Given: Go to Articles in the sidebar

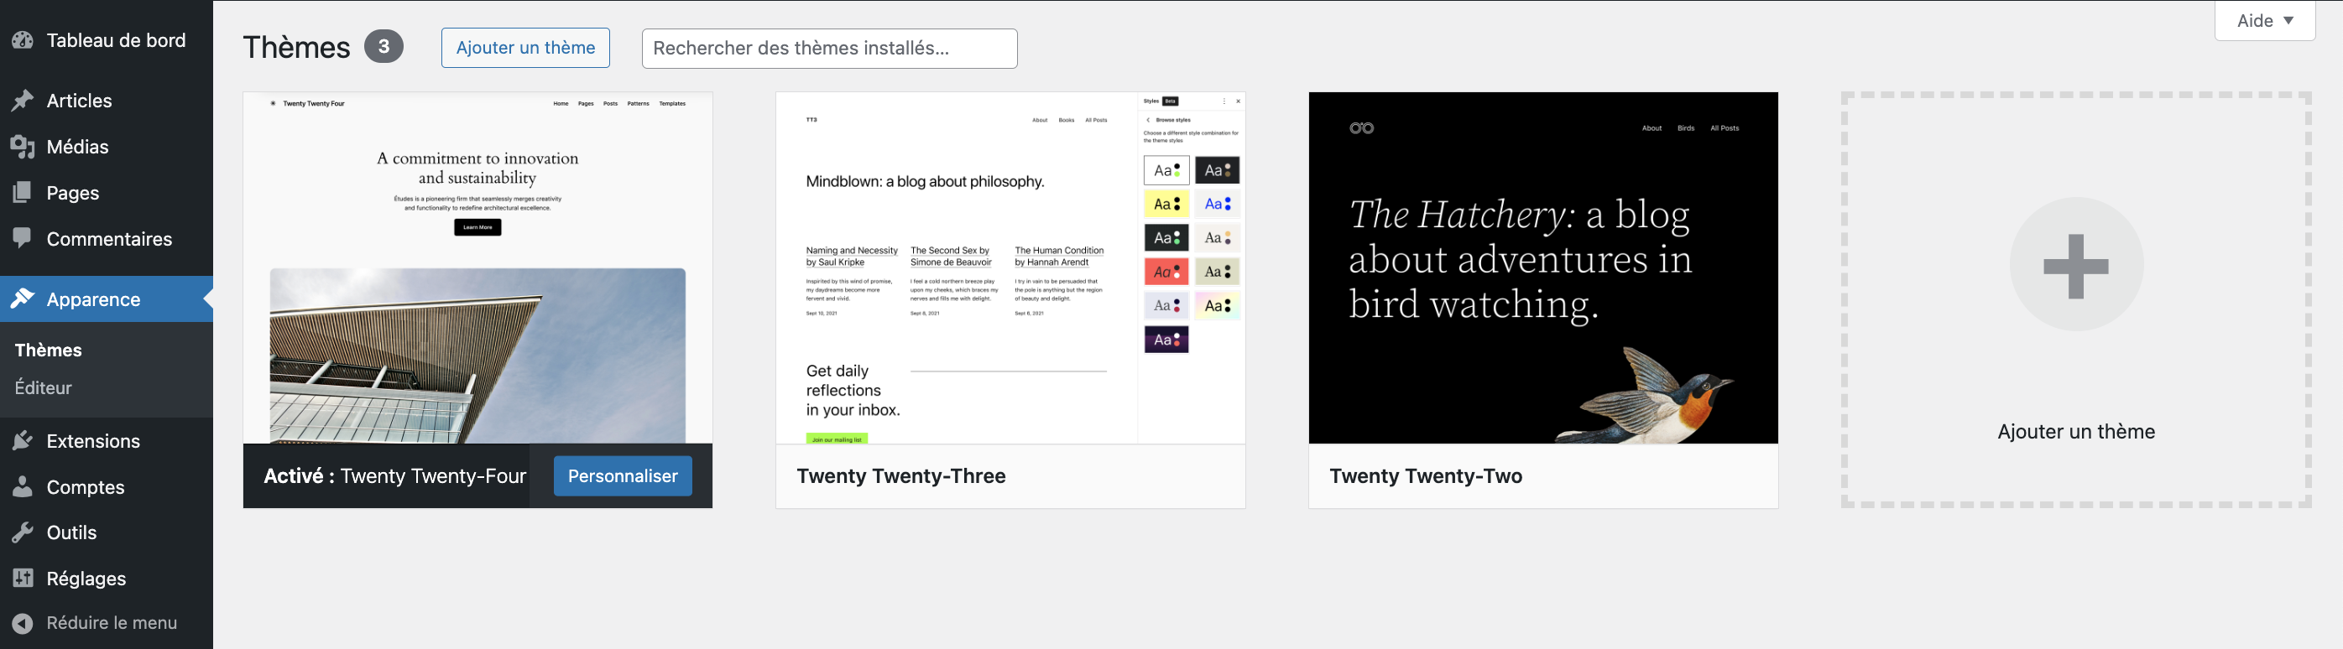Looking at the screenshot, I should (x=107, y=101).
